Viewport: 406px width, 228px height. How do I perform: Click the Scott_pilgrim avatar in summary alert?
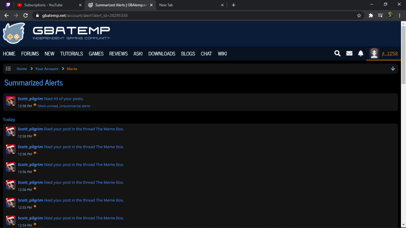point(11,101)
